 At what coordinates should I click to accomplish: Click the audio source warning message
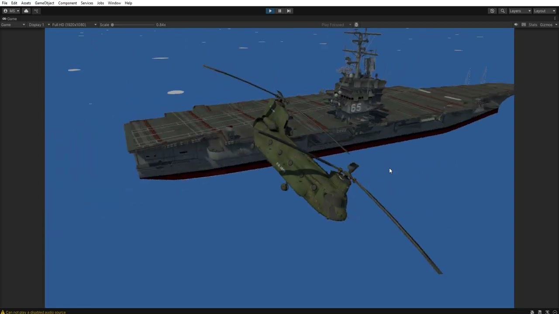[36, 312]
